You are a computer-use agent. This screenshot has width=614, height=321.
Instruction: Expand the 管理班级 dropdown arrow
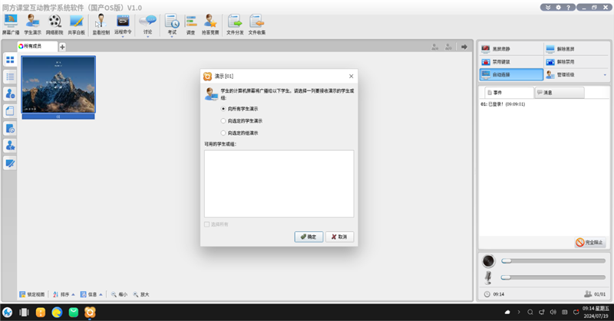tap(605, 75)
